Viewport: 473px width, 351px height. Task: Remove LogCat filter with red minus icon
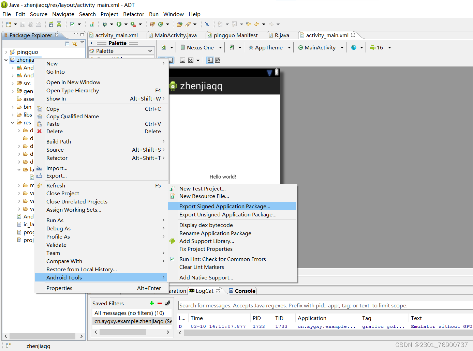pos(160,303)
